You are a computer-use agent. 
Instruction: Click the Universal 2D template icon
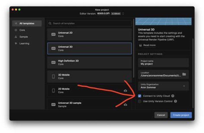(53, 34)
